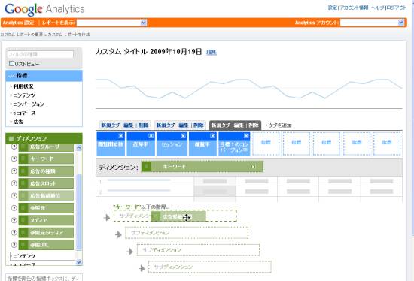Click the fourth サブディメンション drop box

210,267
